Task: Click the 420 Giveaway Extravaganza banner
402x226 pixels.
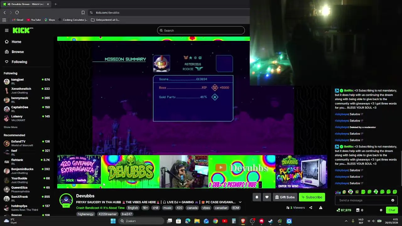Action: 79,170
